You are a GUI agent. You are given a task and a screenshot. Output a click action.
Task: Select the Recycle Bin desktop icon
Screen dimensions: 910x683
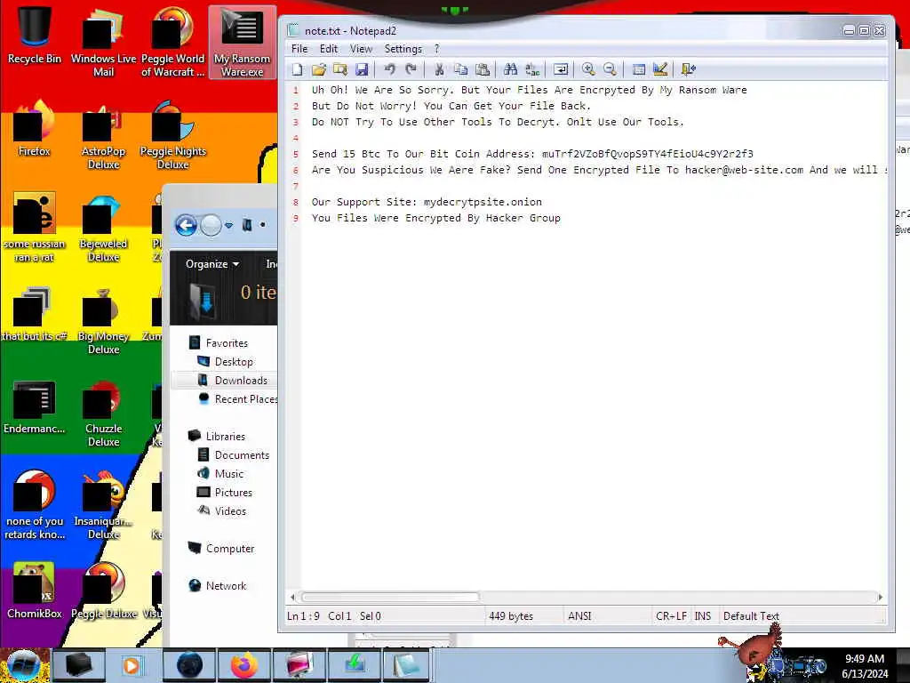tap(35, 36)
